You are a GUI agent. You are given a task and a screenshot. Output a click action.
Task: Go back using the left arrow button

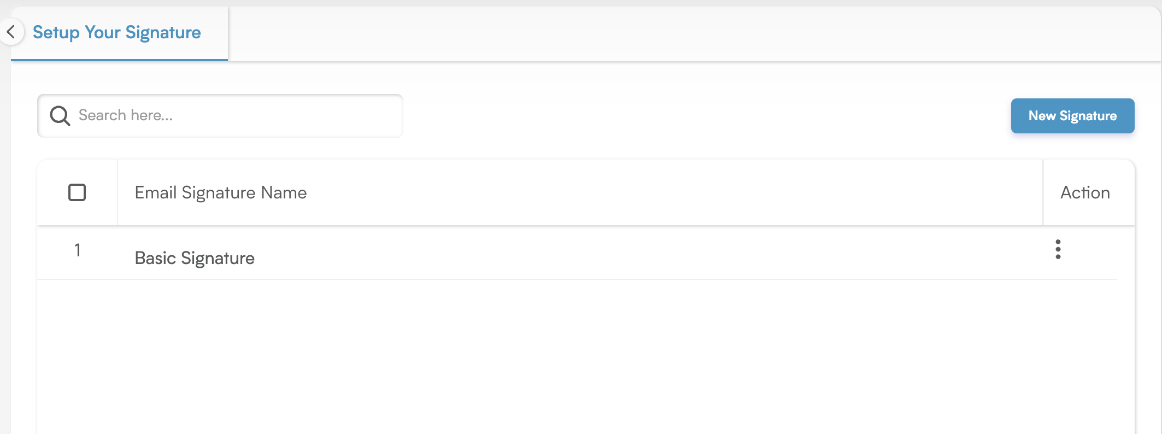click(x=11, y=32)
